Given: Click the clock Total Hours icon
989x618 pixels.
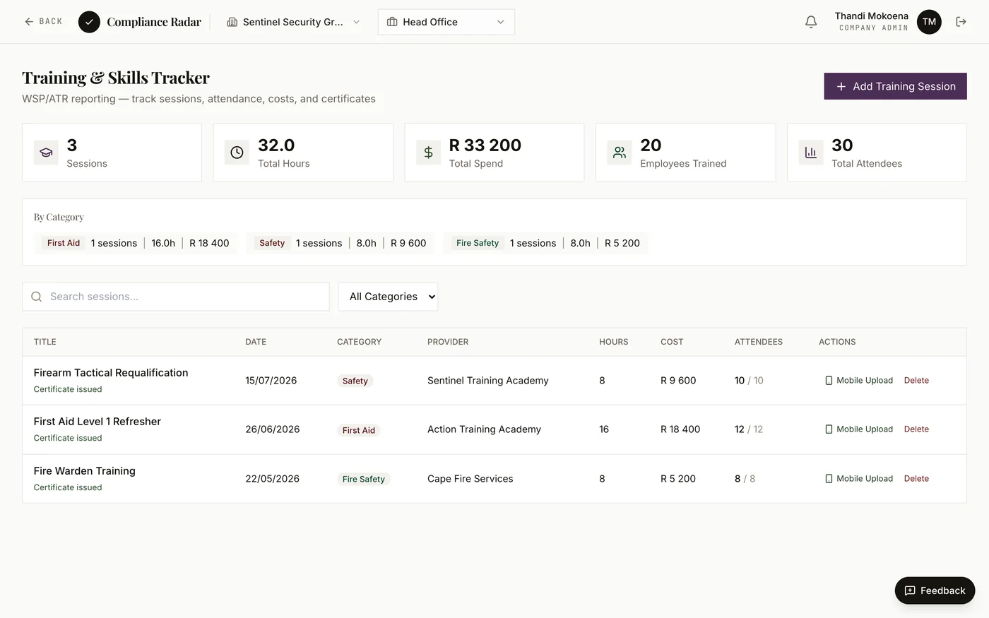Looking at the screenshot, I should coord(237,153).
